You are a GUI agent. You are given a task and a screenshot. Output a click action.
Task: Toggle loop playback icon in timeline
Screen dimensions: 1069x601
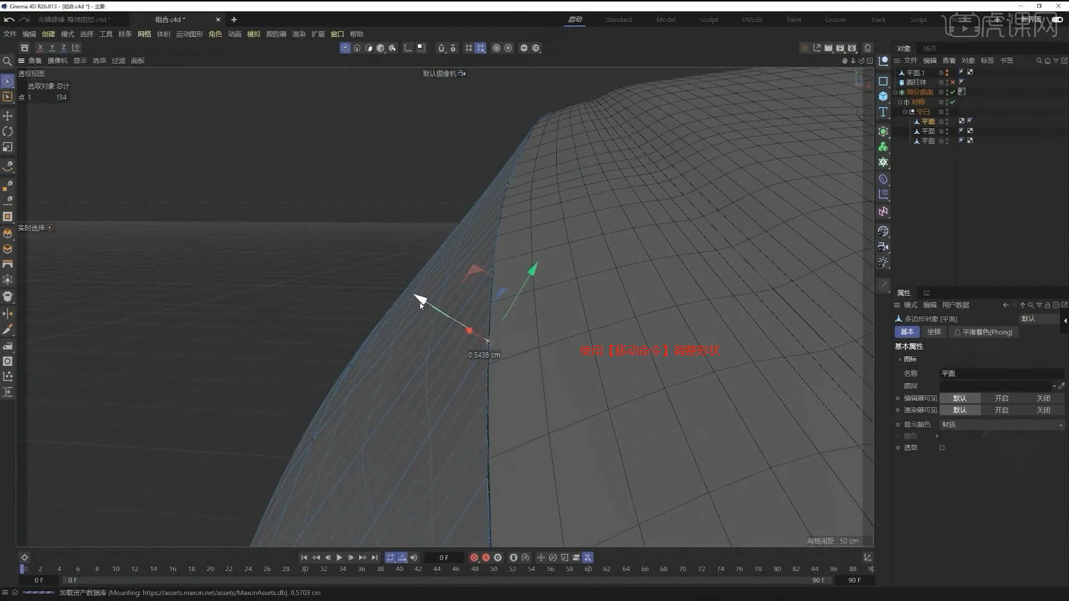pos(390,558)
